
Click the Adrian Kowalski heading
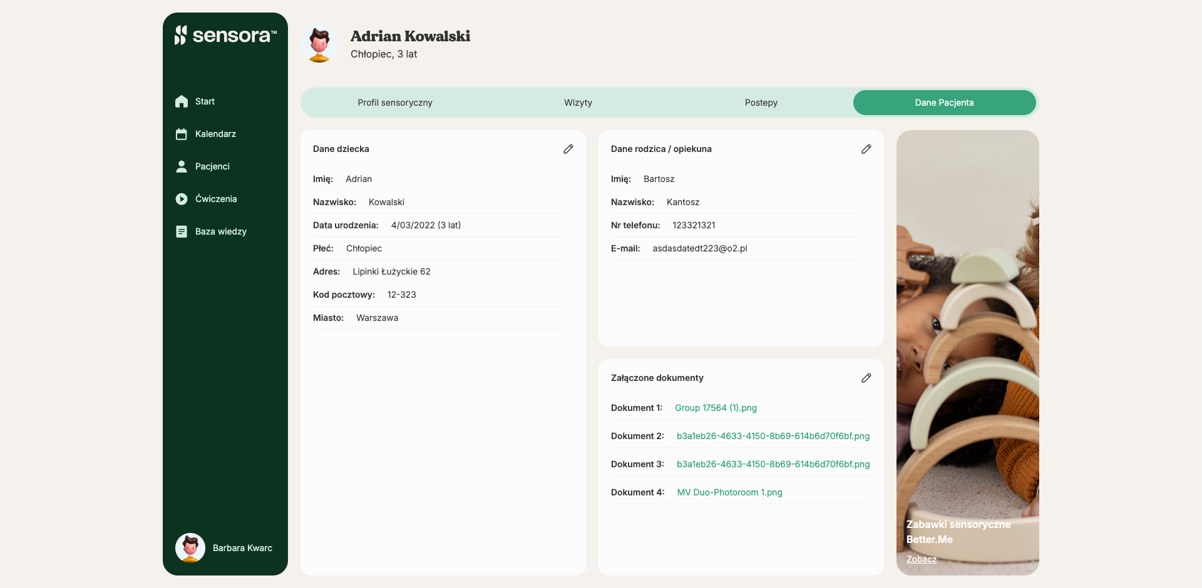click(410, 36)
